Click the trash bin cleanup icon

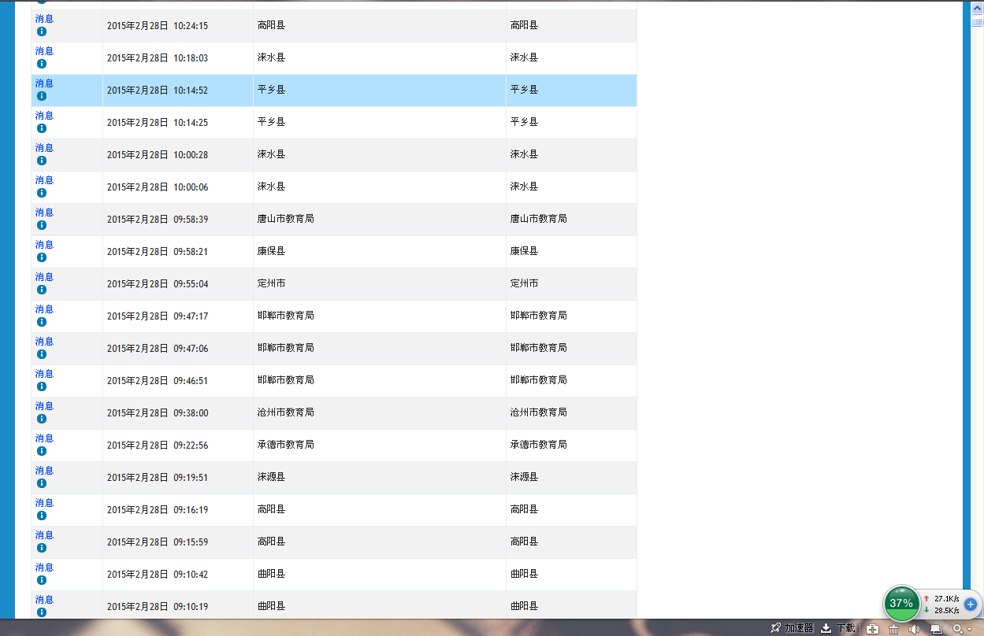[x=893, y=629]
